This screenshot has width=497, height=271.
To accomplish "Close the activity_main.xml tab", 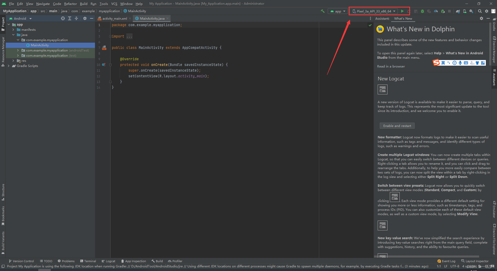I will pyautogui.click(x=130, y=18).
